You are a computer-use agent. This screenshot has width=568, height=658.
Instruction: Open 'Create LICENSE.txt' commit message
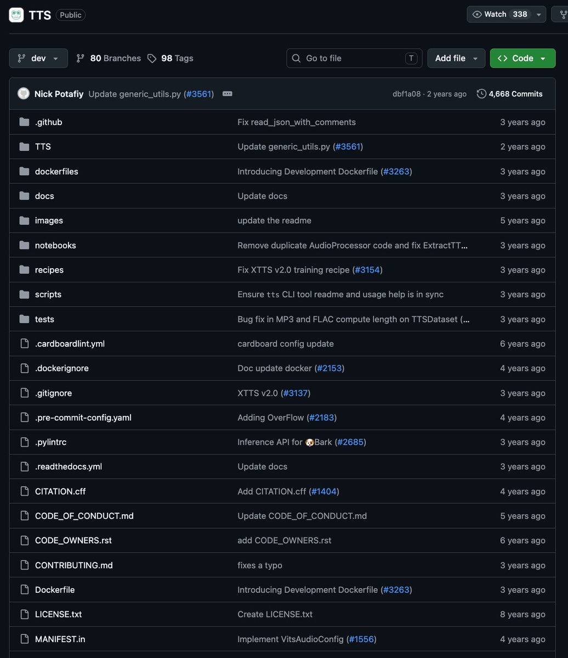point(275,614)
